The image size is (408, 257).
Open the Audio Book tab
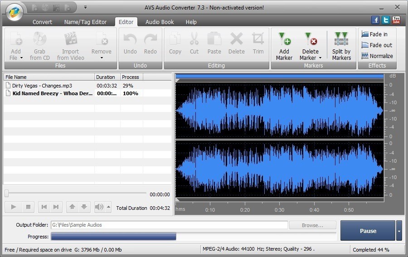(160, 22)
